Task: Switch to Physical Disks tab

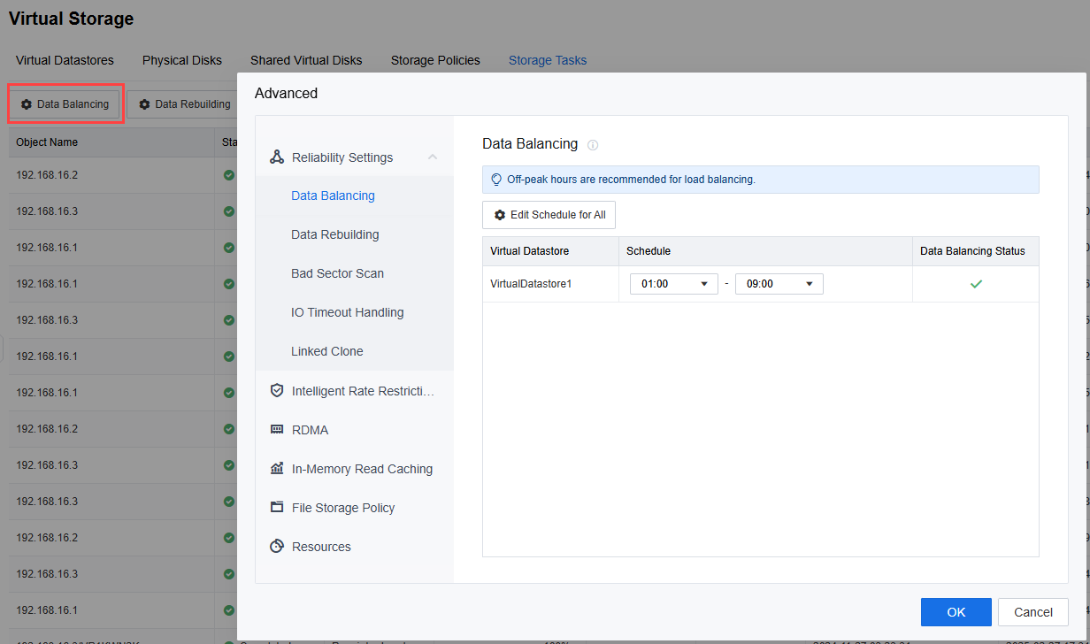Action: [x=182, y=60]
